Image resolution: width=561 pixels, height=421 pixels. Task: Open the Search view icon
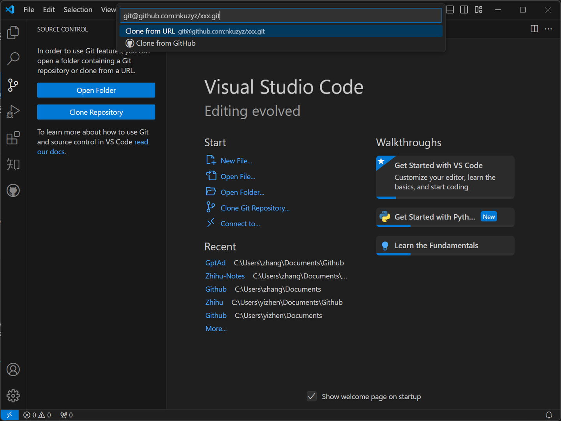(13, 58)
